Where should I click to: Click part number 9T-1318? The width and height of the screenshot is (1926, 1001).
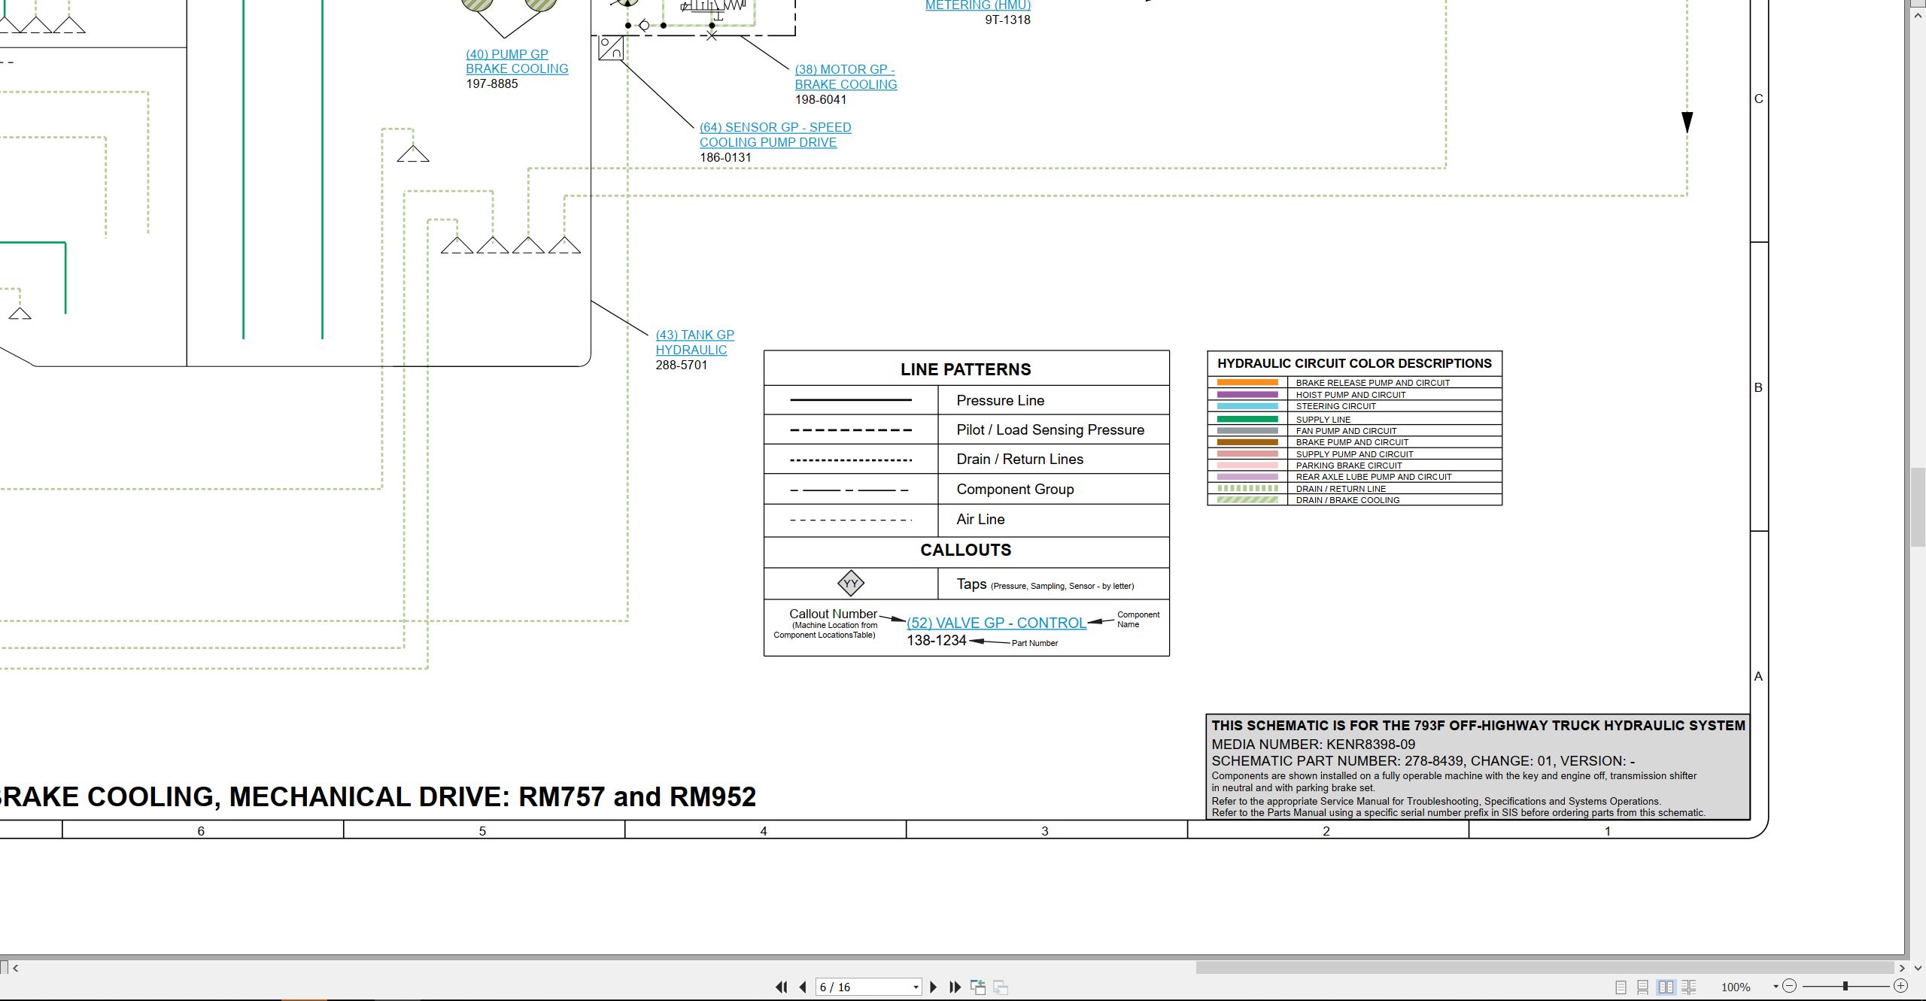pyautogui.click(x=1007, y=20)
